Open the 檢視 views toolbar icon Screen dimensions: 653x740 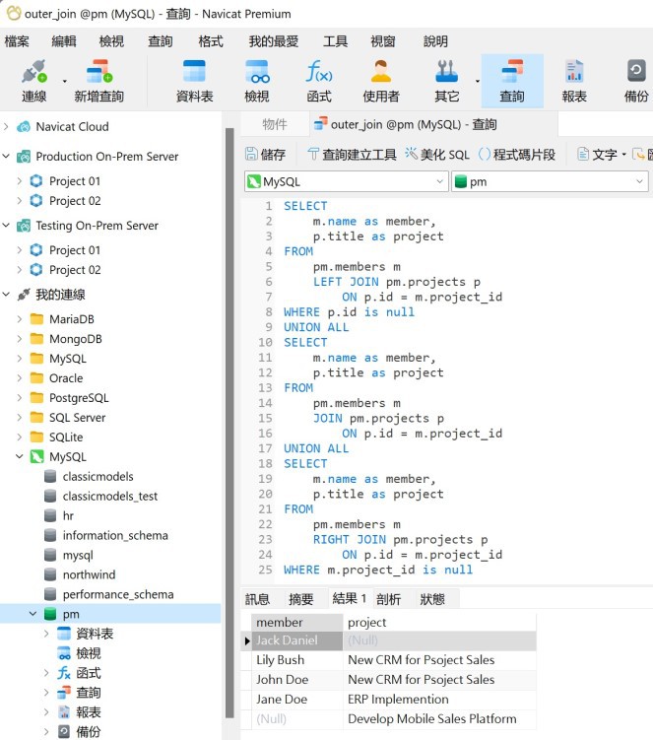[257, 80]
